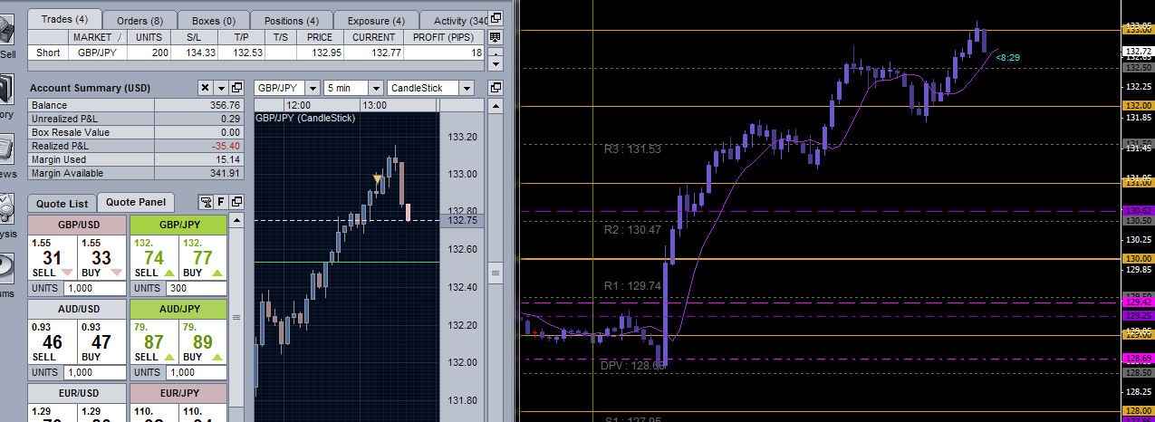Image resolution: width=1155 pixels, height=422 pixels.
Task: Click the column chooser icon beside PROFIT (PIPS)
Action: (496, 37)
